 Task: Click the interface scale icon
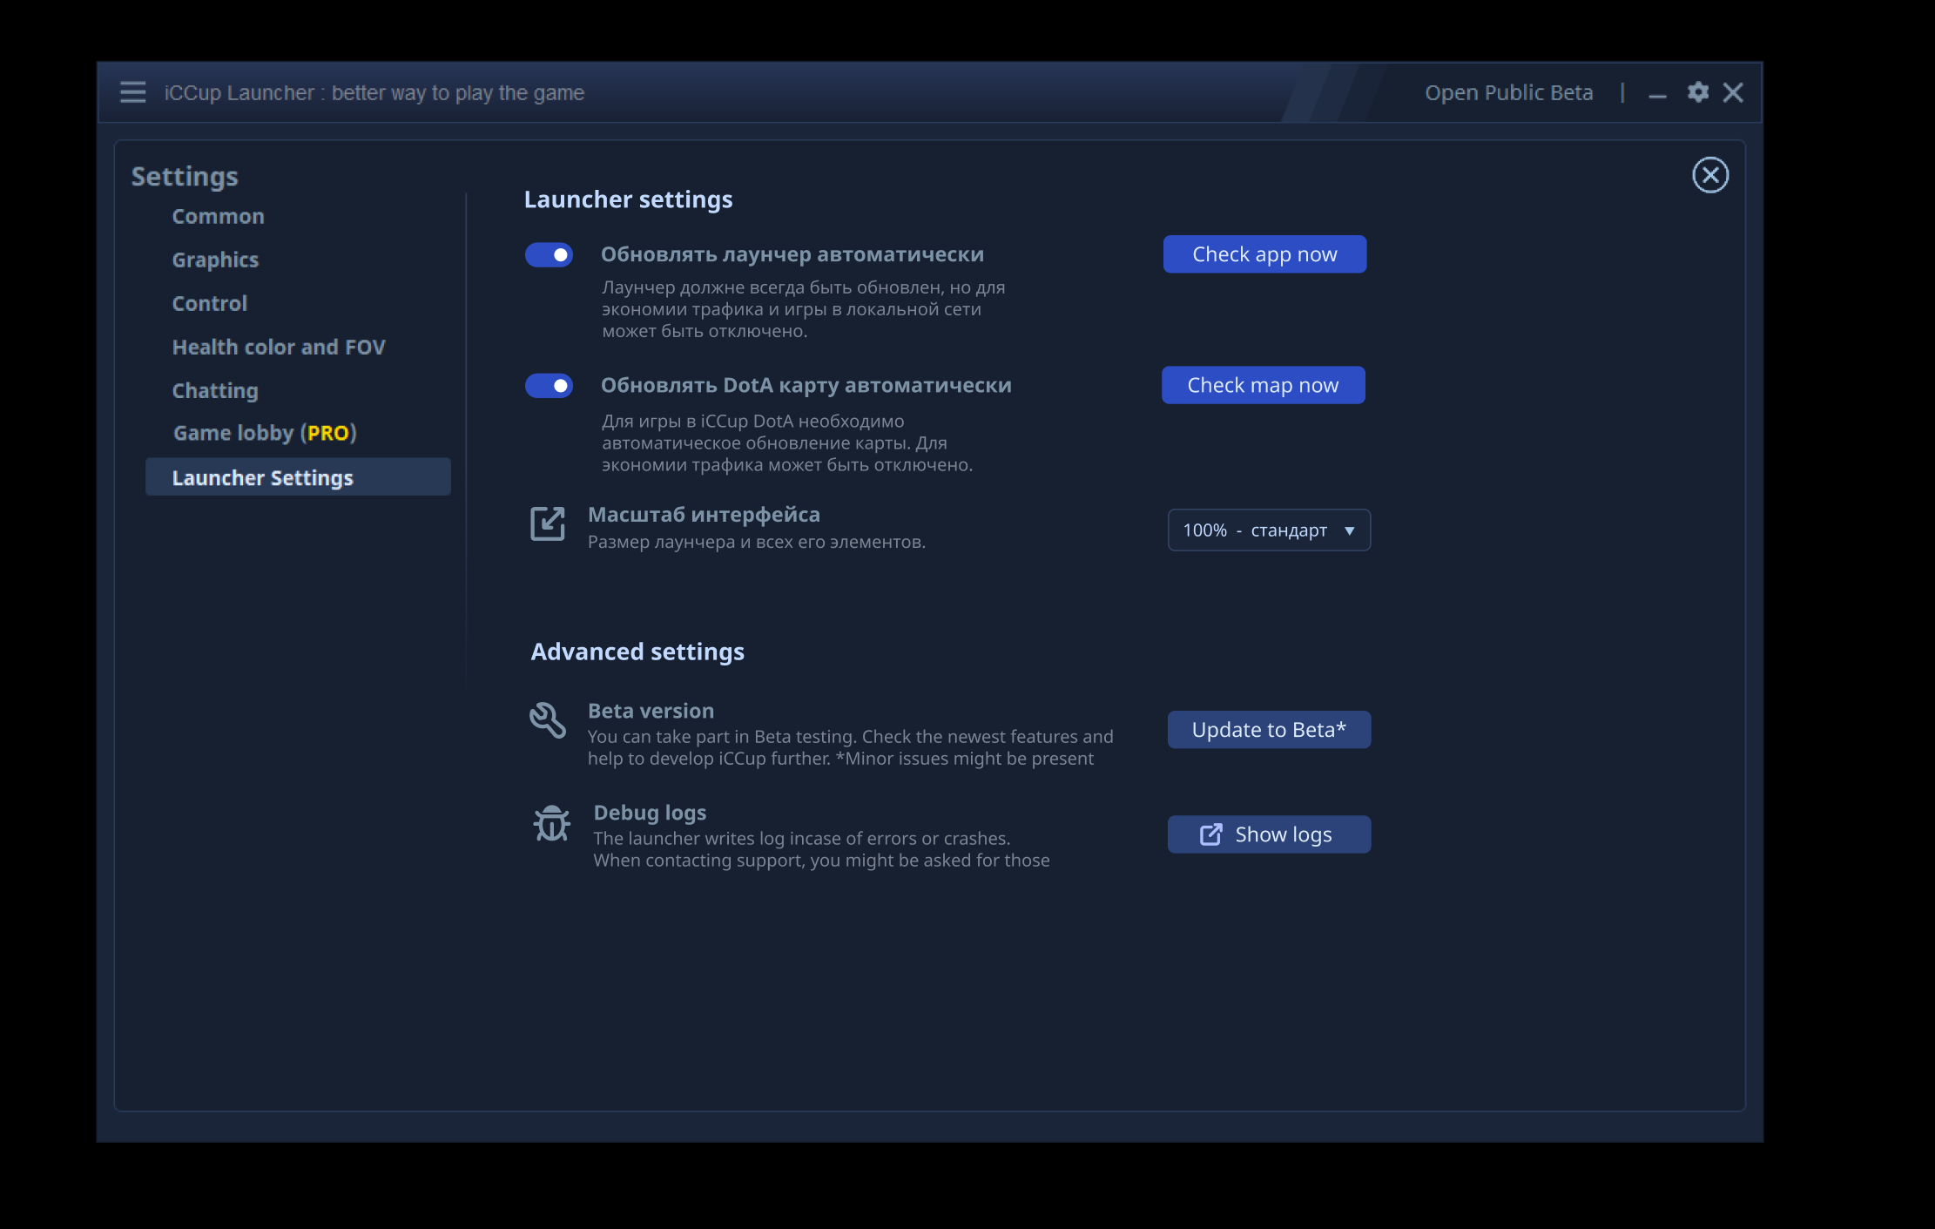pos(548,523)
